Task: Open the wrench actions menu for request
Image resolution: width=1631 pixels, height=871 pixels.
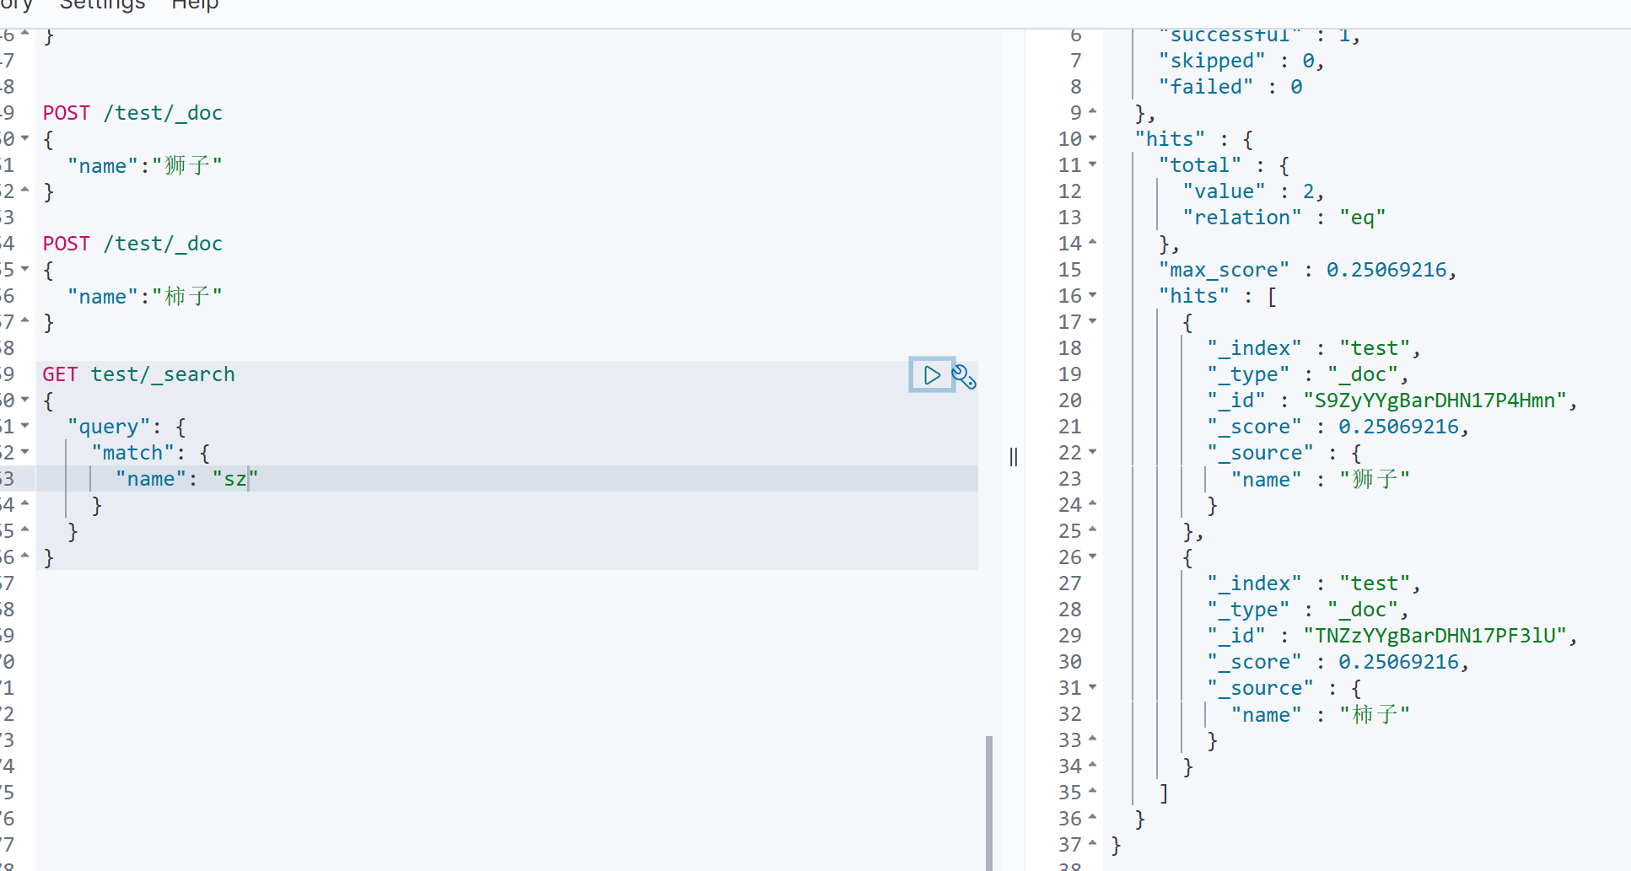Action: tap(964, 376)
